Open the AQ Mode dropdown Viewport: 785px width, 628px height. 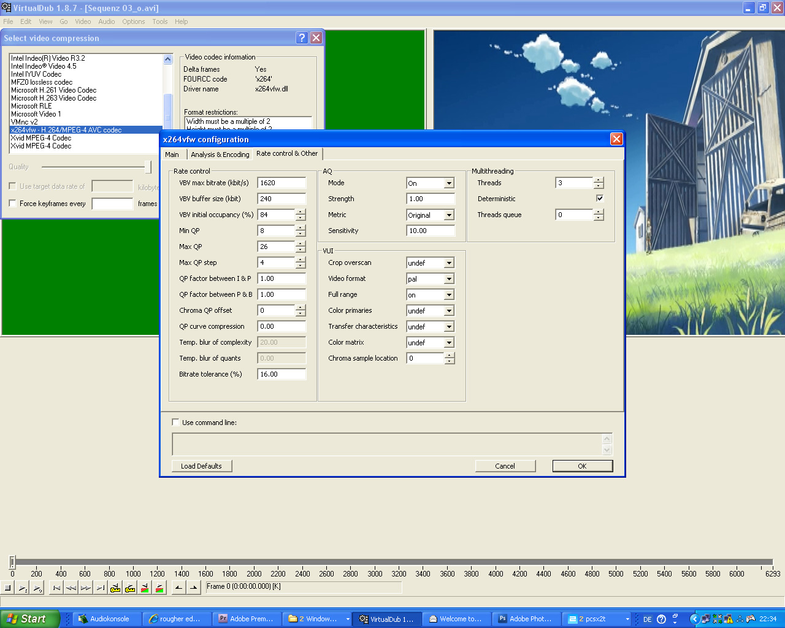point(449,183)
